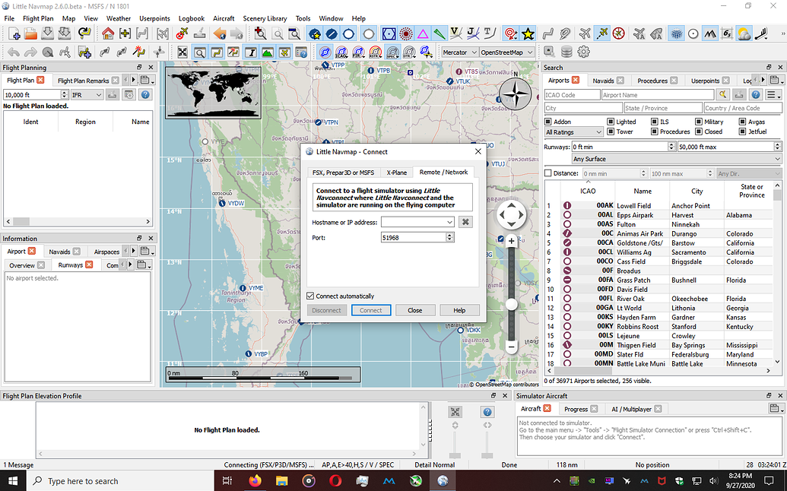787x491 pixels.
Task: Open a flight plan file
Action: (x=30, y=33)
